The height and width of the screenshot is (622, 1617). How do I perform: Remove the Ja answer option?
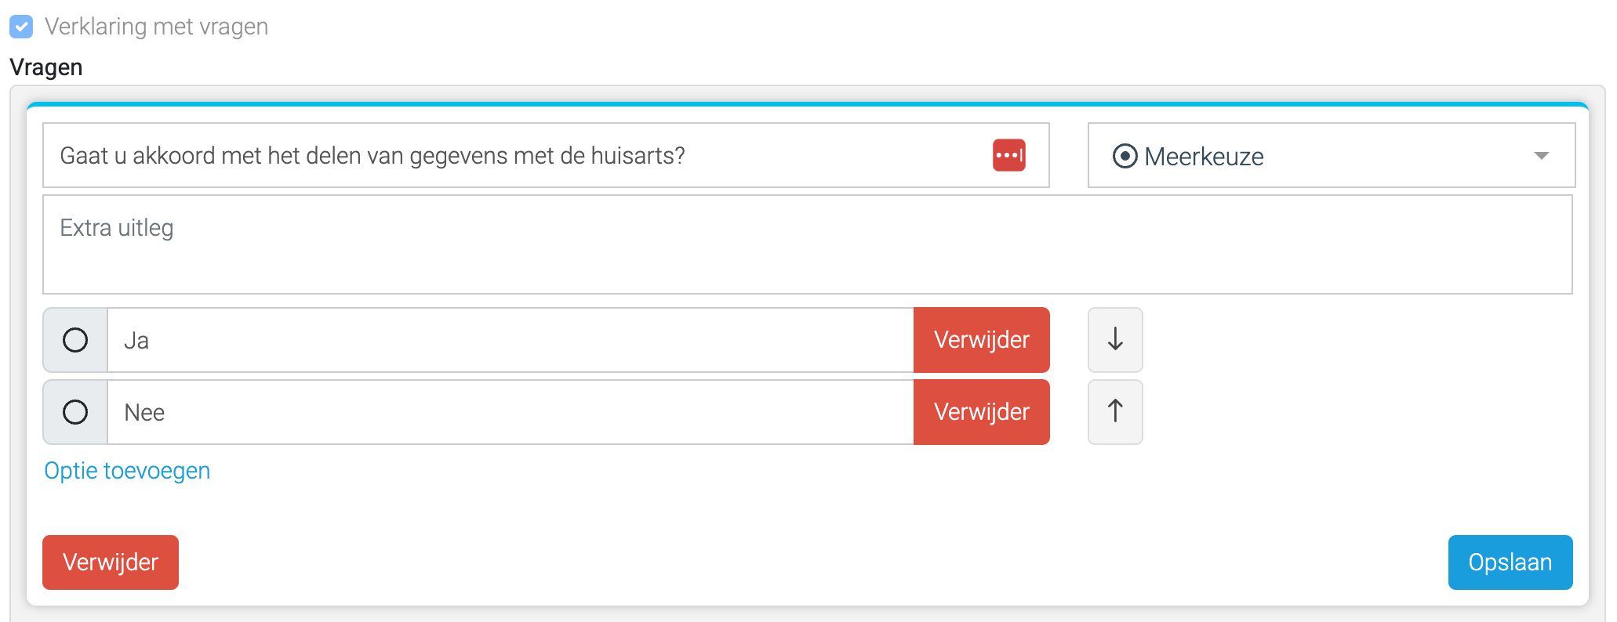pyautogui.click(x=981, y=340)
